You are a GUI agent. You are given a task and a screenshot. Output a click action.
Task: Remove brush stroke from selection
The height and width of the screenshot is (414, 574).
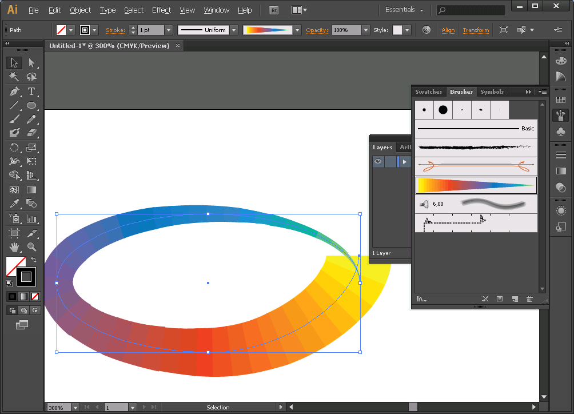pos(485,299)
